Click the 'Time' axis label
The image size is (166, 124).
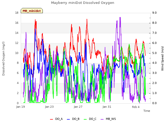(x=147, y=111)
